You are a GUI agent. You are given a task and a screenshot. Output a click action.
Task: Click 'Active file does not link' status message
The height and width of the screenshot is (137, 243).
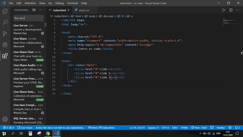(x=60, y=128)
